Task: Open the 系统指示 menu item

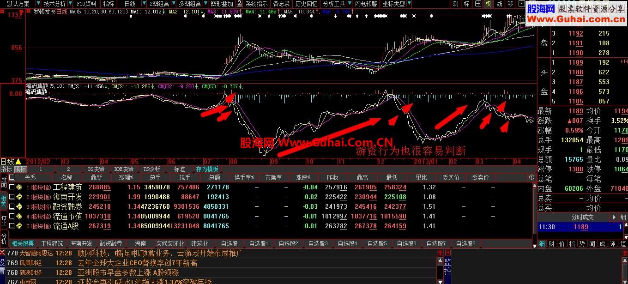Action: pyautogui.click(x=256, y=4)
